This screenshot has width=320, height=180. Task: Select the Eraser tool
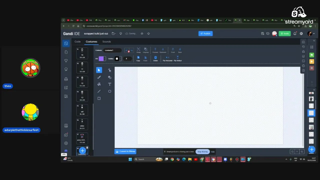[109, 77]
